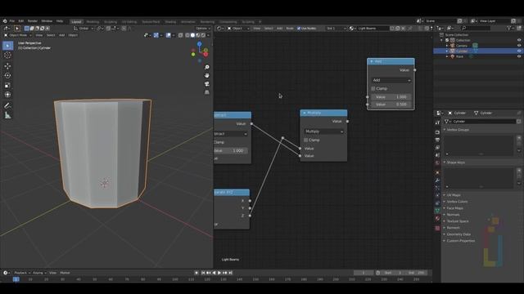The image size is (524, 294).
Task: Hide Collection via its eye icon
Action: pos(519,40)
